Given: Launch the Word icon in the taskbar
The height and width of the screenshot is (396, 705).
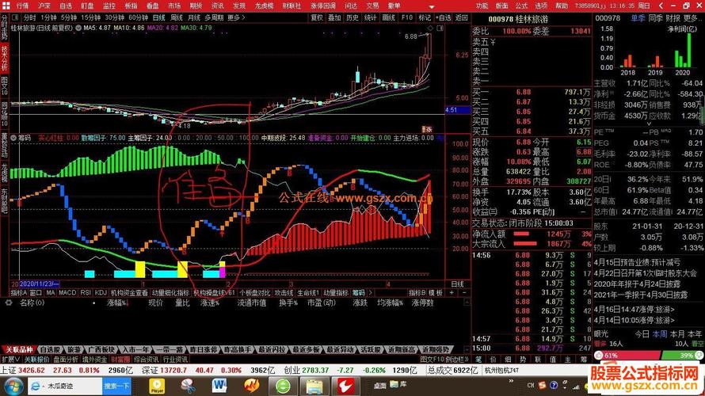Looking at the screenshot, I should point(219,386).
